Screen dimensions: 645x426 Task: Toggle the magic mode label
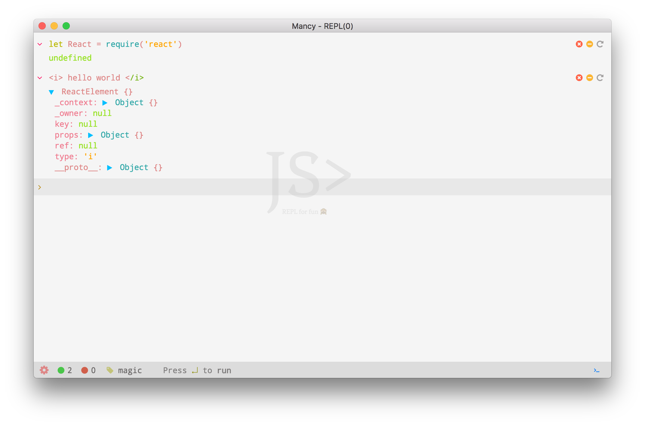point(130,370)
